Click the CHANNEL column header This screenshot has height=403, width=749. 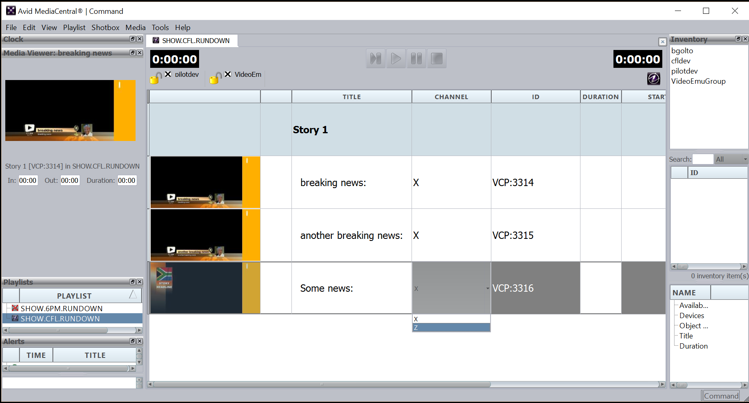click(451, 97)
